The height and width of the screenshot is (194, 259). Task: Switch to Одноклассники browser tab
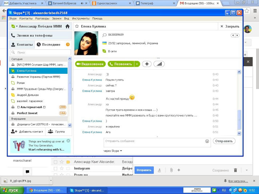click(x=112, y=3)
